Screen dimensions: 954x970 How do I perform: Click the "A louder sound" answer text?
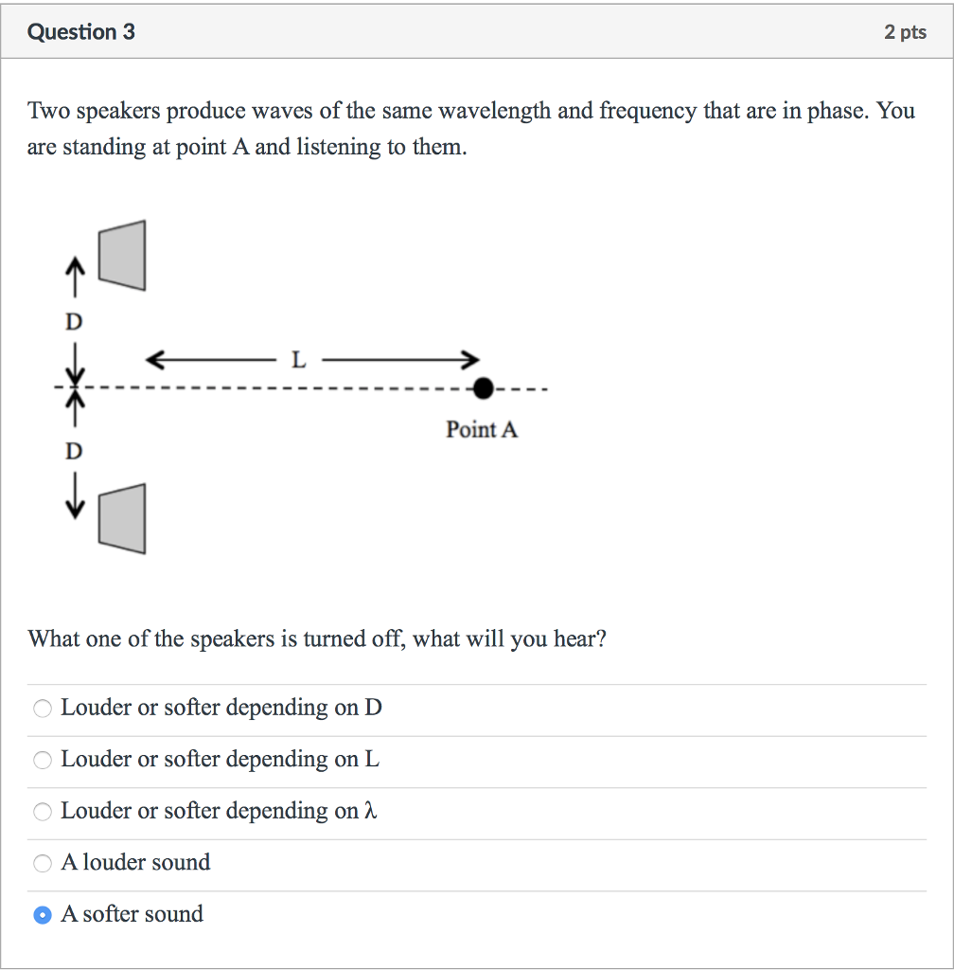pyautogui.click(x=135, y=862)
